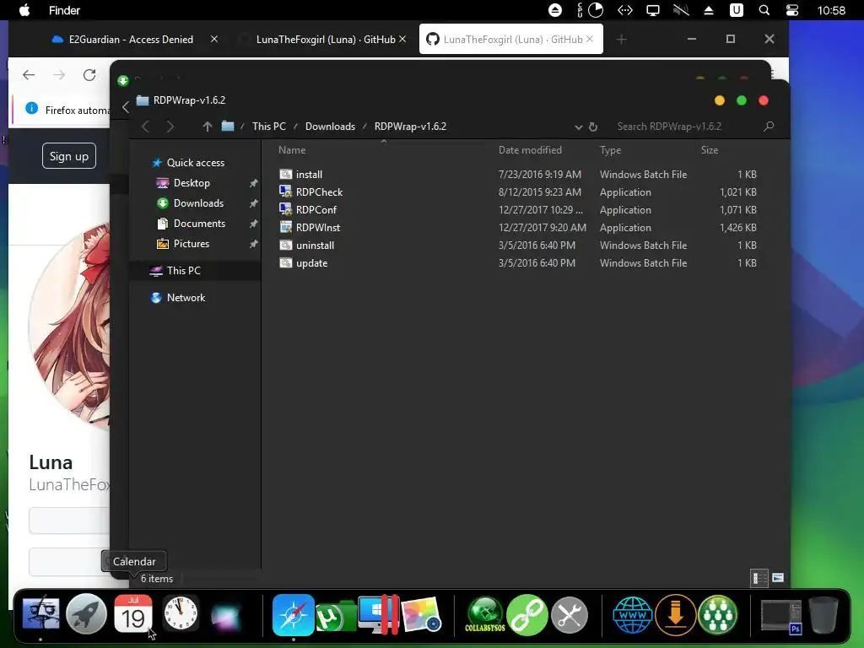Select the RDPConf application icon
This screenshot has height=648, width=864.
(x=285, y=209)
